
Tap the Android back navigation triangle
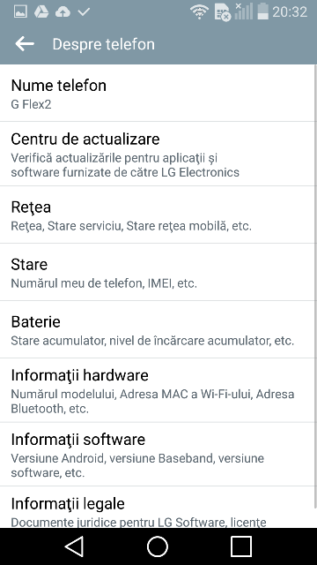[74, 546]
